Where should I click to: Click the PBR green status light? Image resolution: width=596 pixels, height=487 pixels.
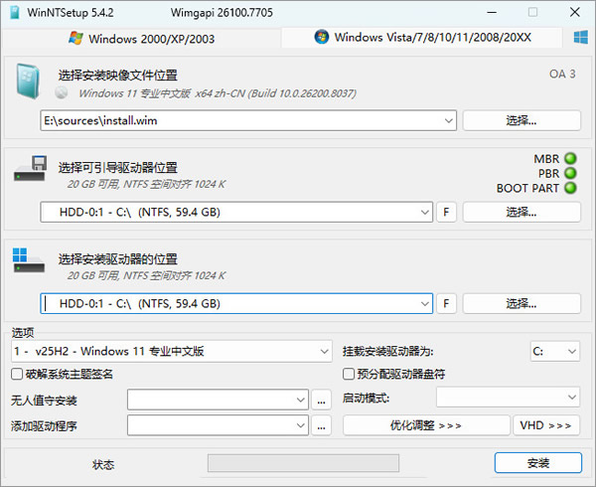[570, 173]
